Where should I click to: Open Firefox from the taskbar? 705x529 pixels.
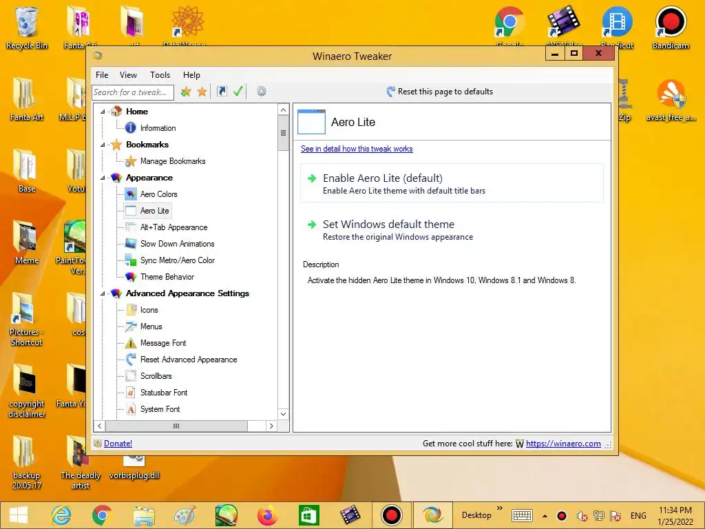tap(268, 515)
